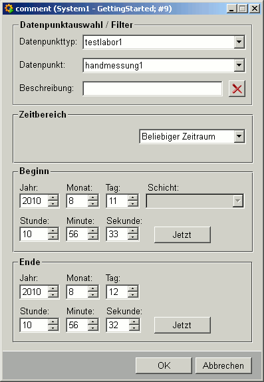Increase Beginn Tag value with up arrow
This screenshot has width=264, height=382.
133,198
